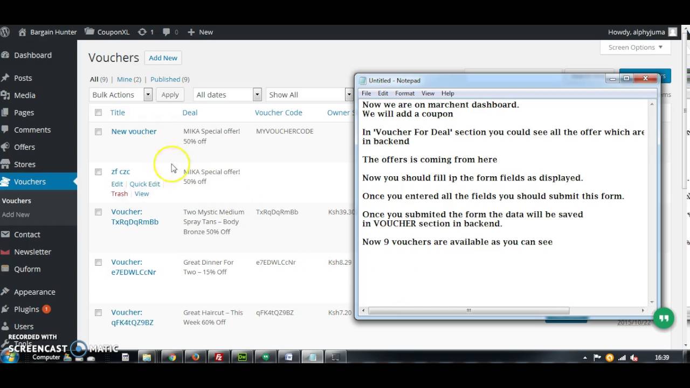Open the Show All filter dropdown
The height and width of the screenshot is (388, 690).
309,94
